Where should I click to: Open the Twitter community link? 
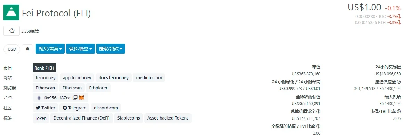click(x=45, y=108)
